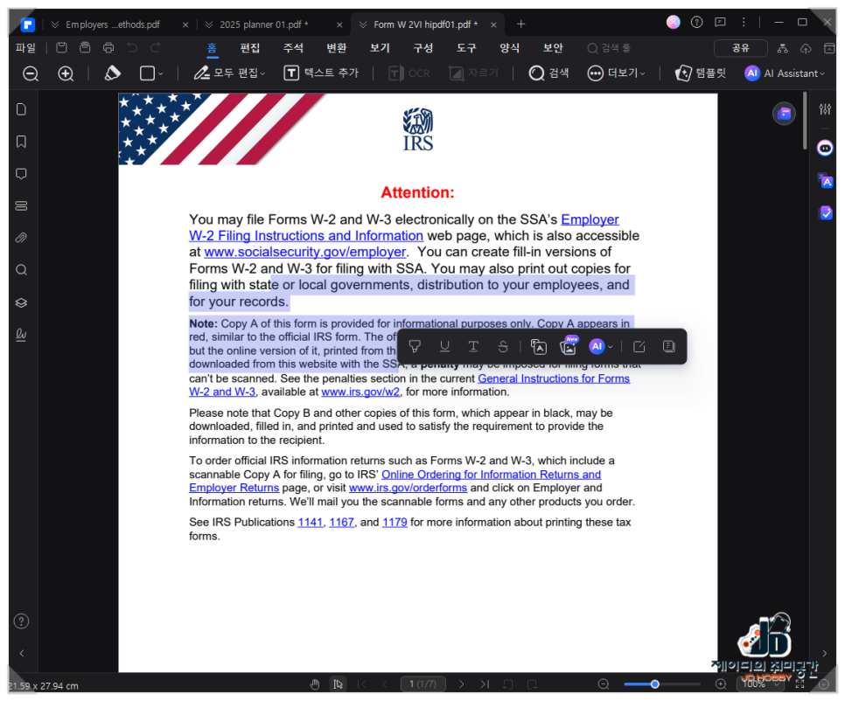Click the print icon in quick toolbar
The width and height of the screenshot is (845, 701).
click(108, 47)
